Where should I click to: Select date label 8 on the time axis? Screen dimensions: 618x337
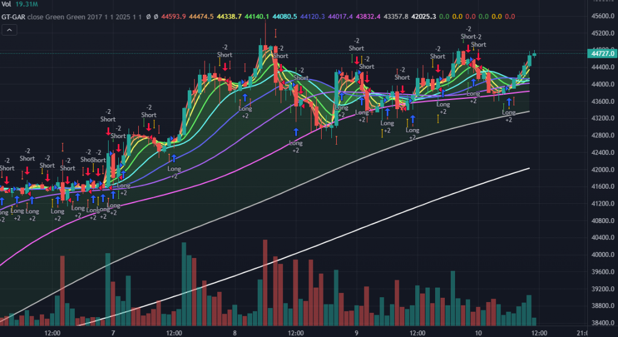pos(234,332)
